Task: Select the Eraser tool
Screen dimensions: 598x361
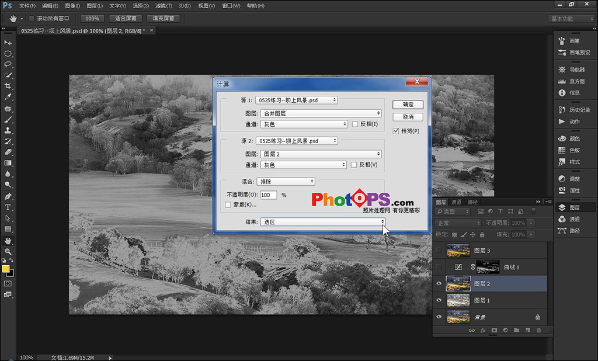Action: [x=8, y=152]
